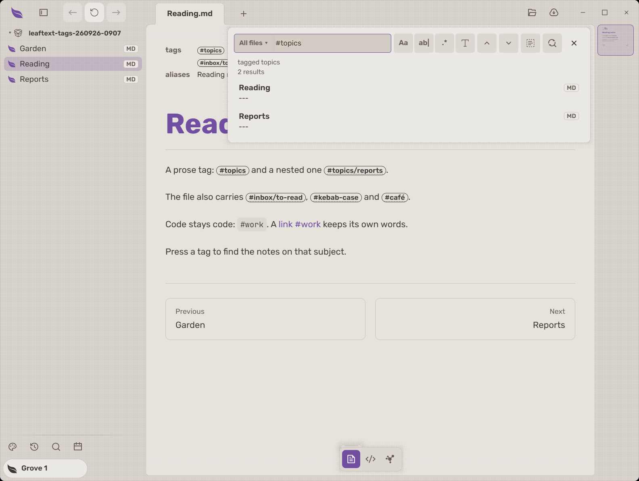Open the Reading search result
The image size is (639, 481).
pos(409,93)
